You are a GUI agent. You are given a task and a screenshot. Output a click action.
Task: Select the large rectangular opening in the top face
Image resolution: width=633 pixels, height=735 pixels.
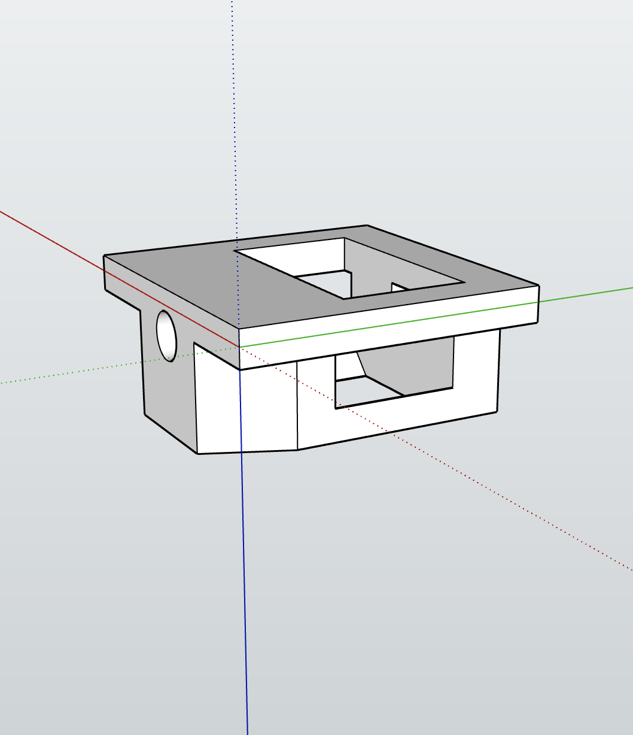tap(350, 268)
